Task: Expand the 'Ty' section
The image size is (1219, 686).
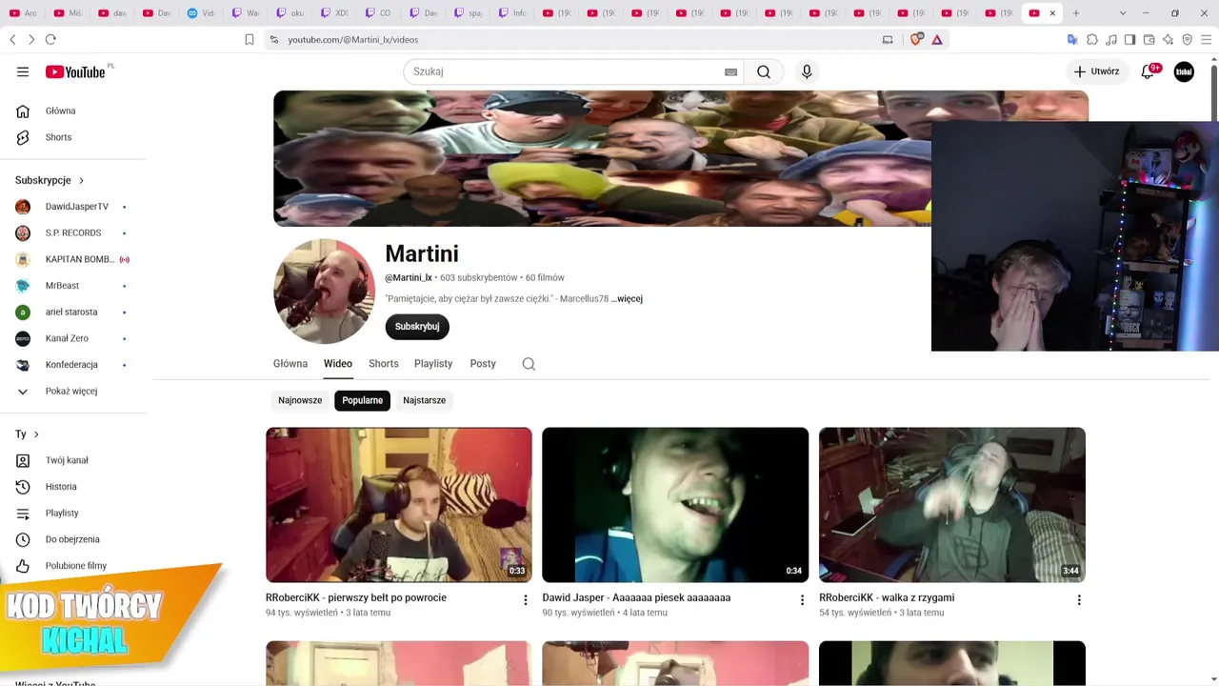Action: coord(27,434)
